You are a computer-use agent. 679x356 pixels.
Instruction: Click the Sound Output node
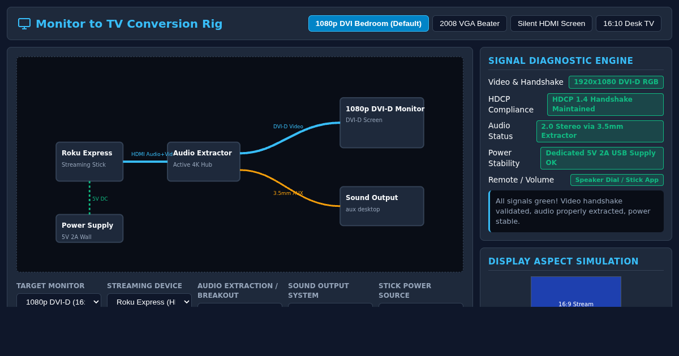pos(382,206)
